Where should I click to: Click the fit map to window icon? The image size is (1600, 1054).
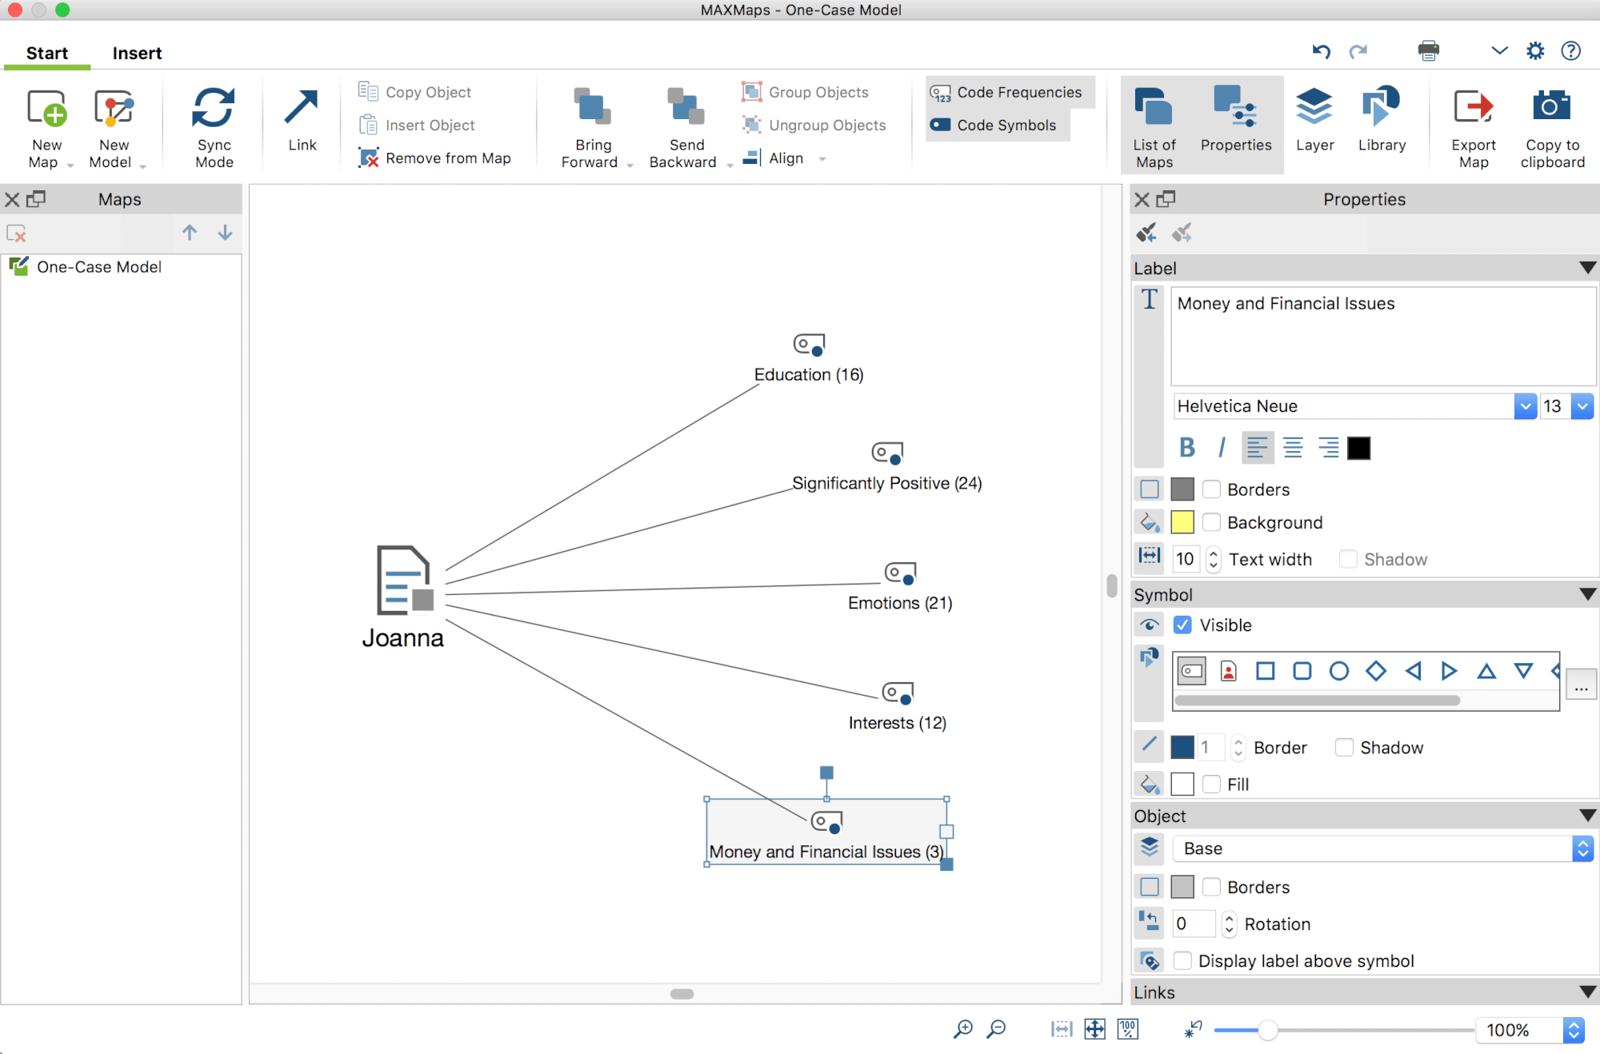click(1094, 1029)
